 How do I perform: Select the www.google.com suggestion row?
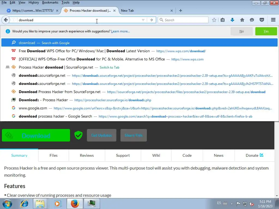(139, 108)
